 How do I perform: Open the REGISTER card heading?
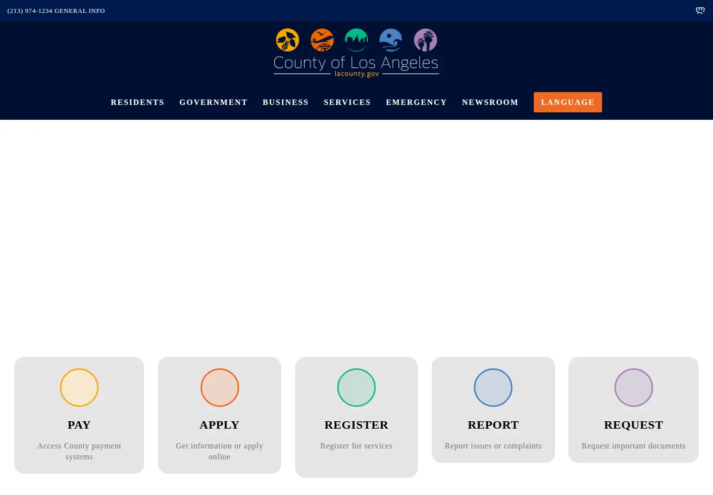356,425
